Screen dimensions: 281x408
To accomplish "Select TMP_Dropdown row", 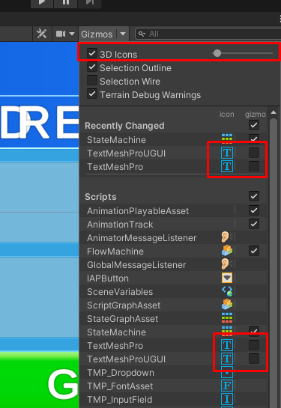I will 173,373.
